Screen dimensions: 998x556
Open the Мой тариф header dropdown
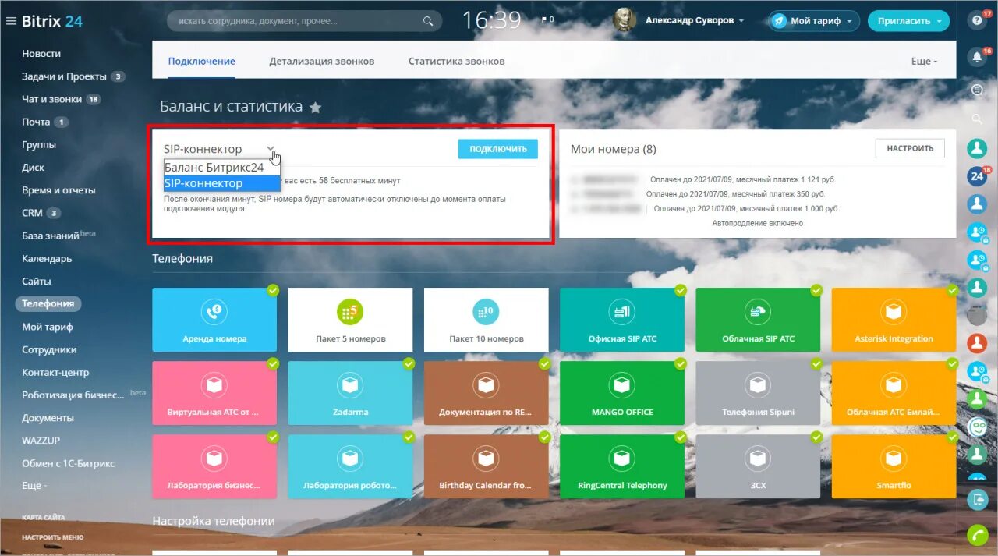(814, 21)
